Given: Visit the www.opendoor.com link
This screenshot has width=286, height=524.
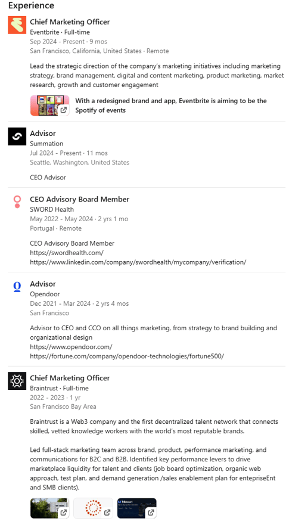Looking at the screenshot, I should (x=71, y=347).
